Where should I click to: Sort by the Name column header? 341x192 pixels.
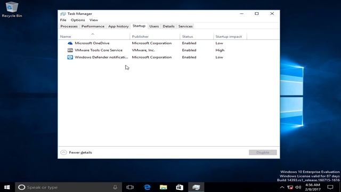coord(94,36)
